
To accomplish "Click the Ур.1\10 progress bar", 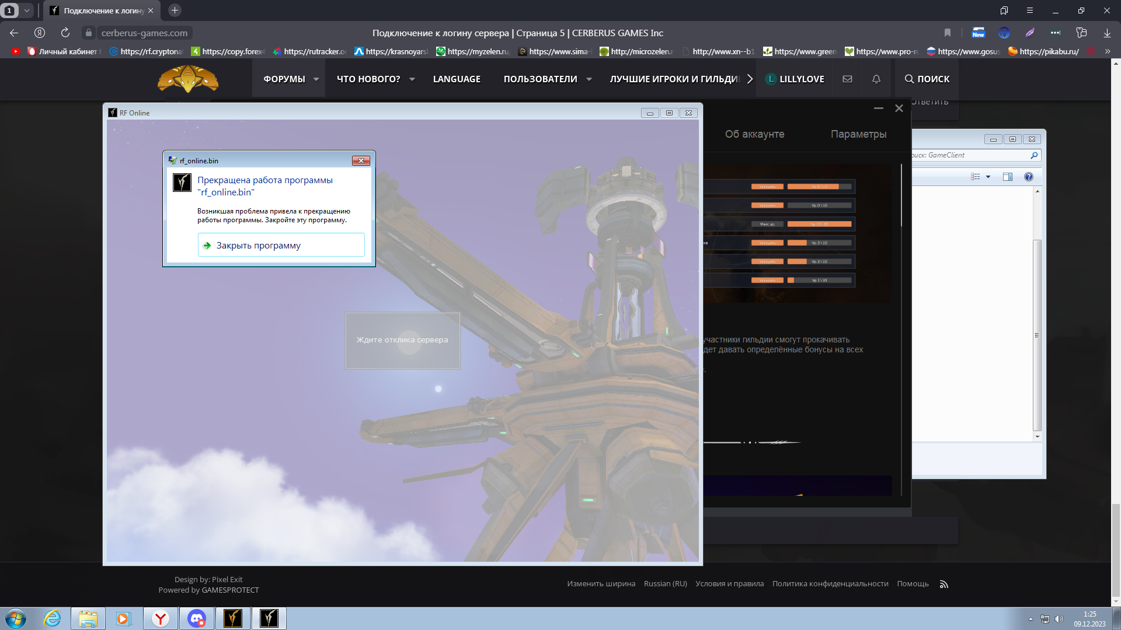I will 819,280.
